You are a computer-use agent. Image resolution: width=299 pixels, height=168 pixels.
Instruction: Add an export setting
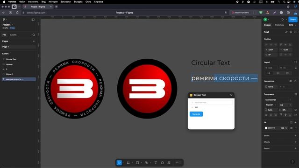click(296, 148)
